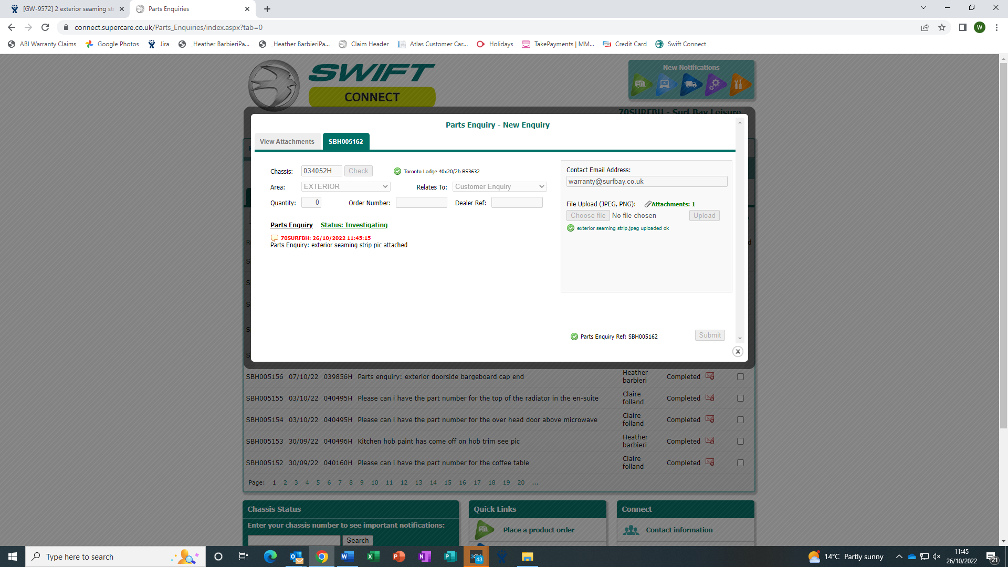Screen dimensions: 1008x567
Task: Close the Parts Enquiry dialog with X
Action: 738,352
